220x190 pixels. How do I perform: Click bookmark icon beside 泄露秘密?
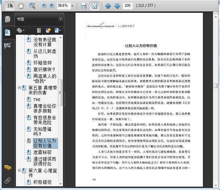point(29,152)
